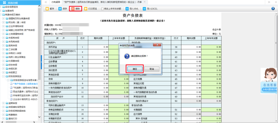This screenshot has width=278, height=123.
Task: Enable the 修改上年年末余额 checkbox
Action: pyautogui.click(x=102, y=9)
